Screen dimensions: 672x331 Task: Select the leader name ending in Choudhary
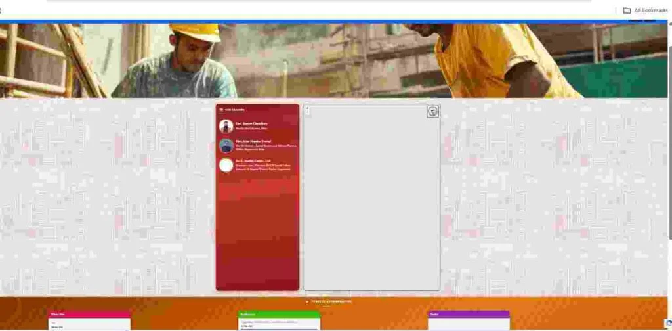click(x=251, y=123)
